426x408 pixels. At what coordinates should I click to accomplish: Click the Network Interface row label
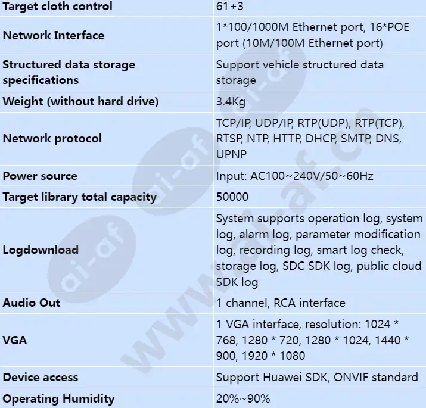(x=54, y=35)
